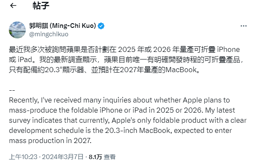Click the 查看 views label

(x=110, y=157)
